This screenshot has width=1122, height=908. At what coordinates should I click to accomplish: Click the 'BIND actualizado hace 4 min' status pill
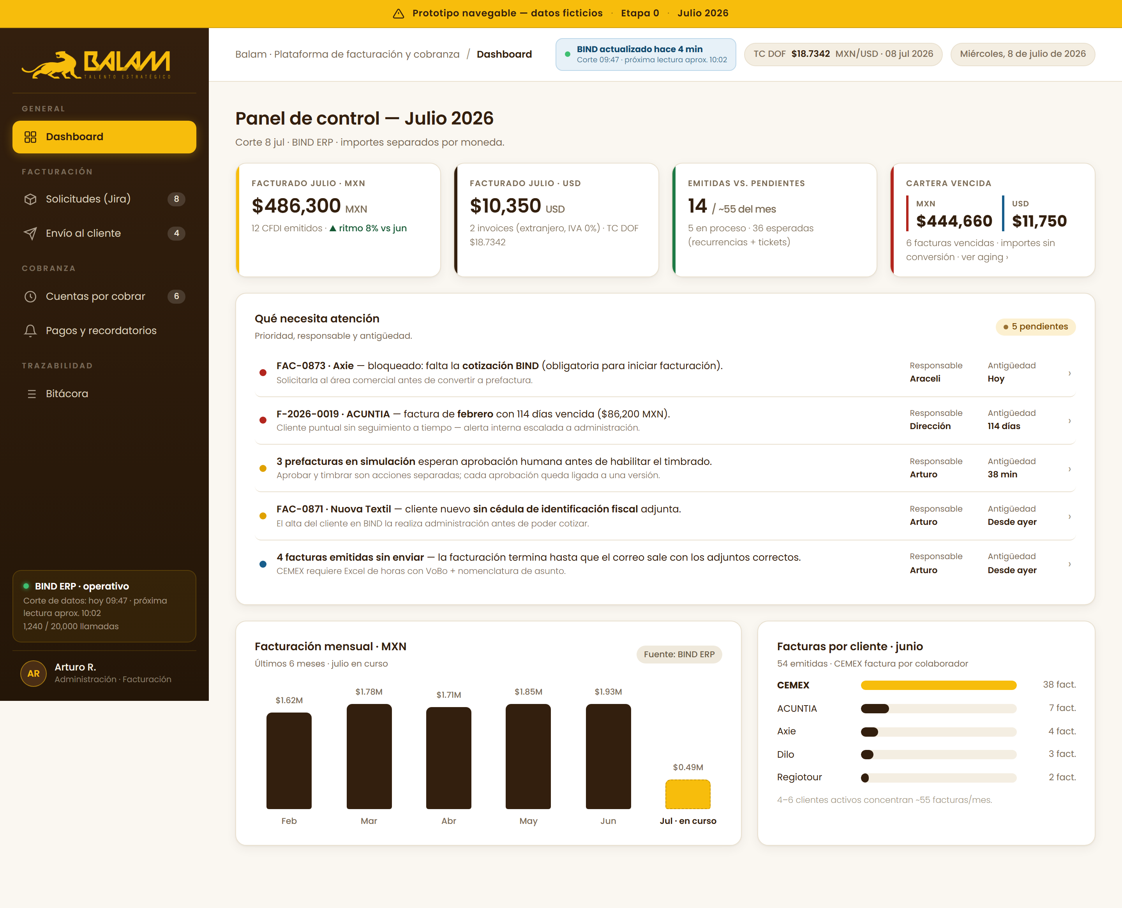click(645, 55)
